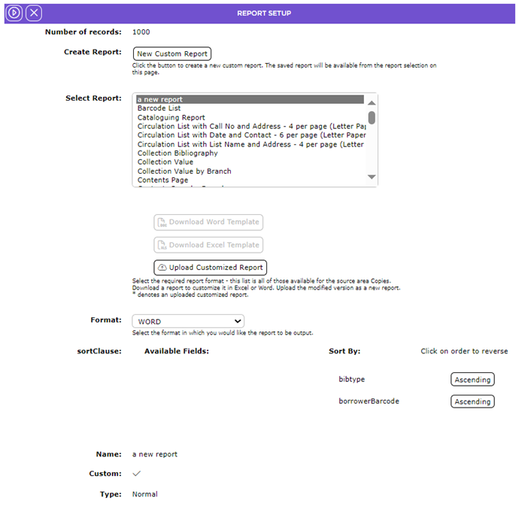
Task: Click the bibtype sort field
Action: pos(351,379)
